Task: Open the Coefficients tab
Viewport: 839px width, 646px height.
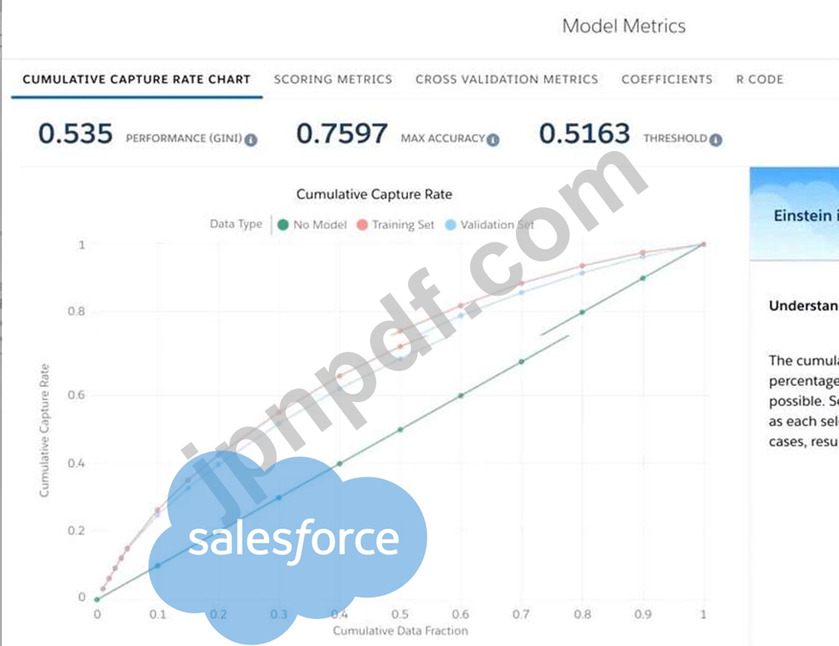Action: point(666,79)
